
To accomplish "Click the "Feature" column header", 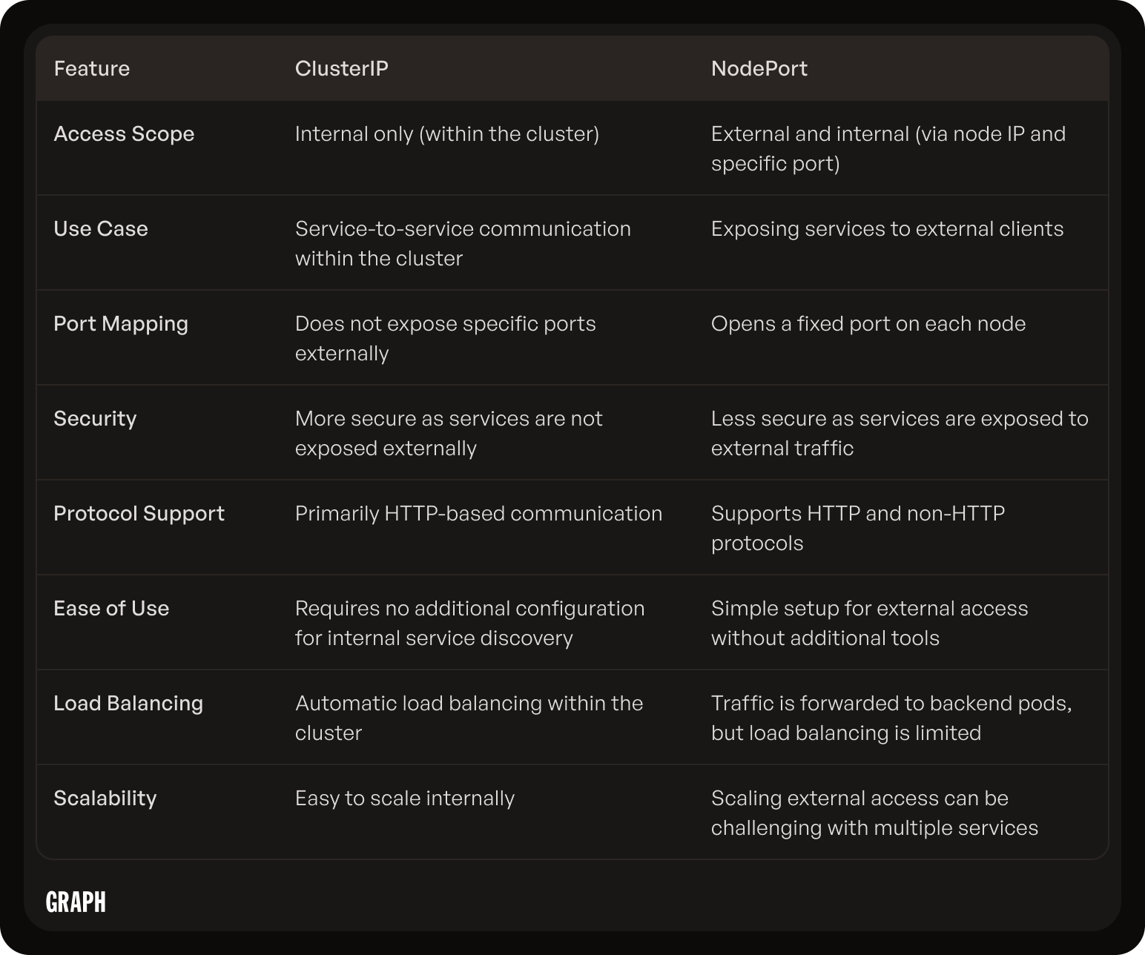I will point(92,69).
